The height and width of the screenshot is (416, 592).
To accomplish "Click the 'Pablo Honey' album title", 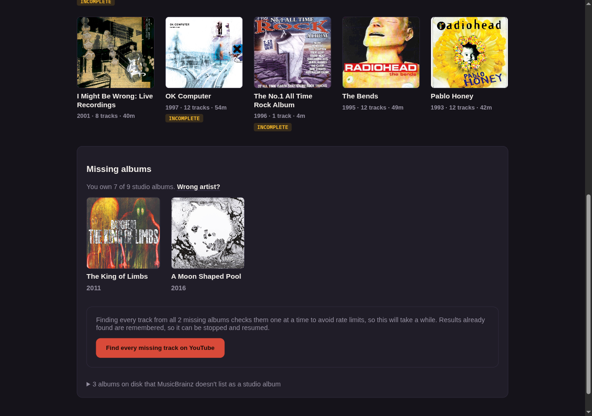I will pyautogui.click(x=452, y=96).
